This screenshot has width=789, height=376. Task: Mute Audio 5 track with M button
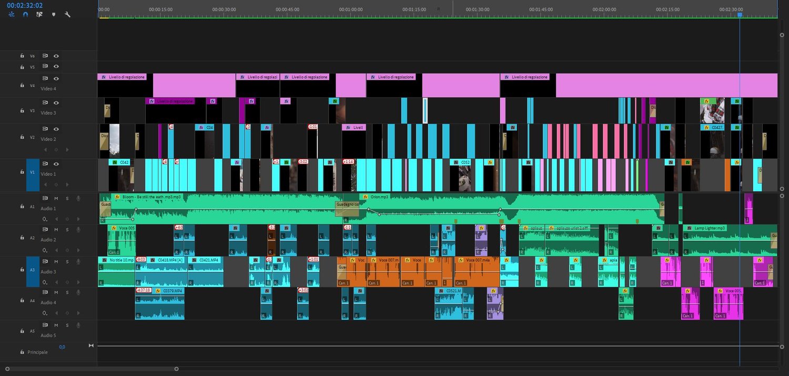[x=56, y=325]
